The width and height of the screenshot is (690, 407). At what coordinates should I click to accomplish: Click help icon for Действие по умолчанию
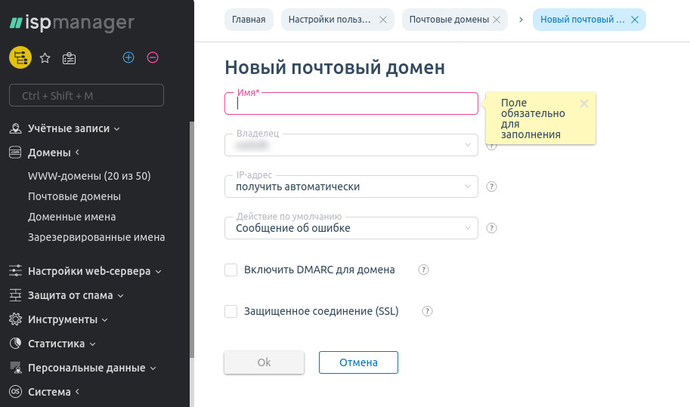(491, 228)
